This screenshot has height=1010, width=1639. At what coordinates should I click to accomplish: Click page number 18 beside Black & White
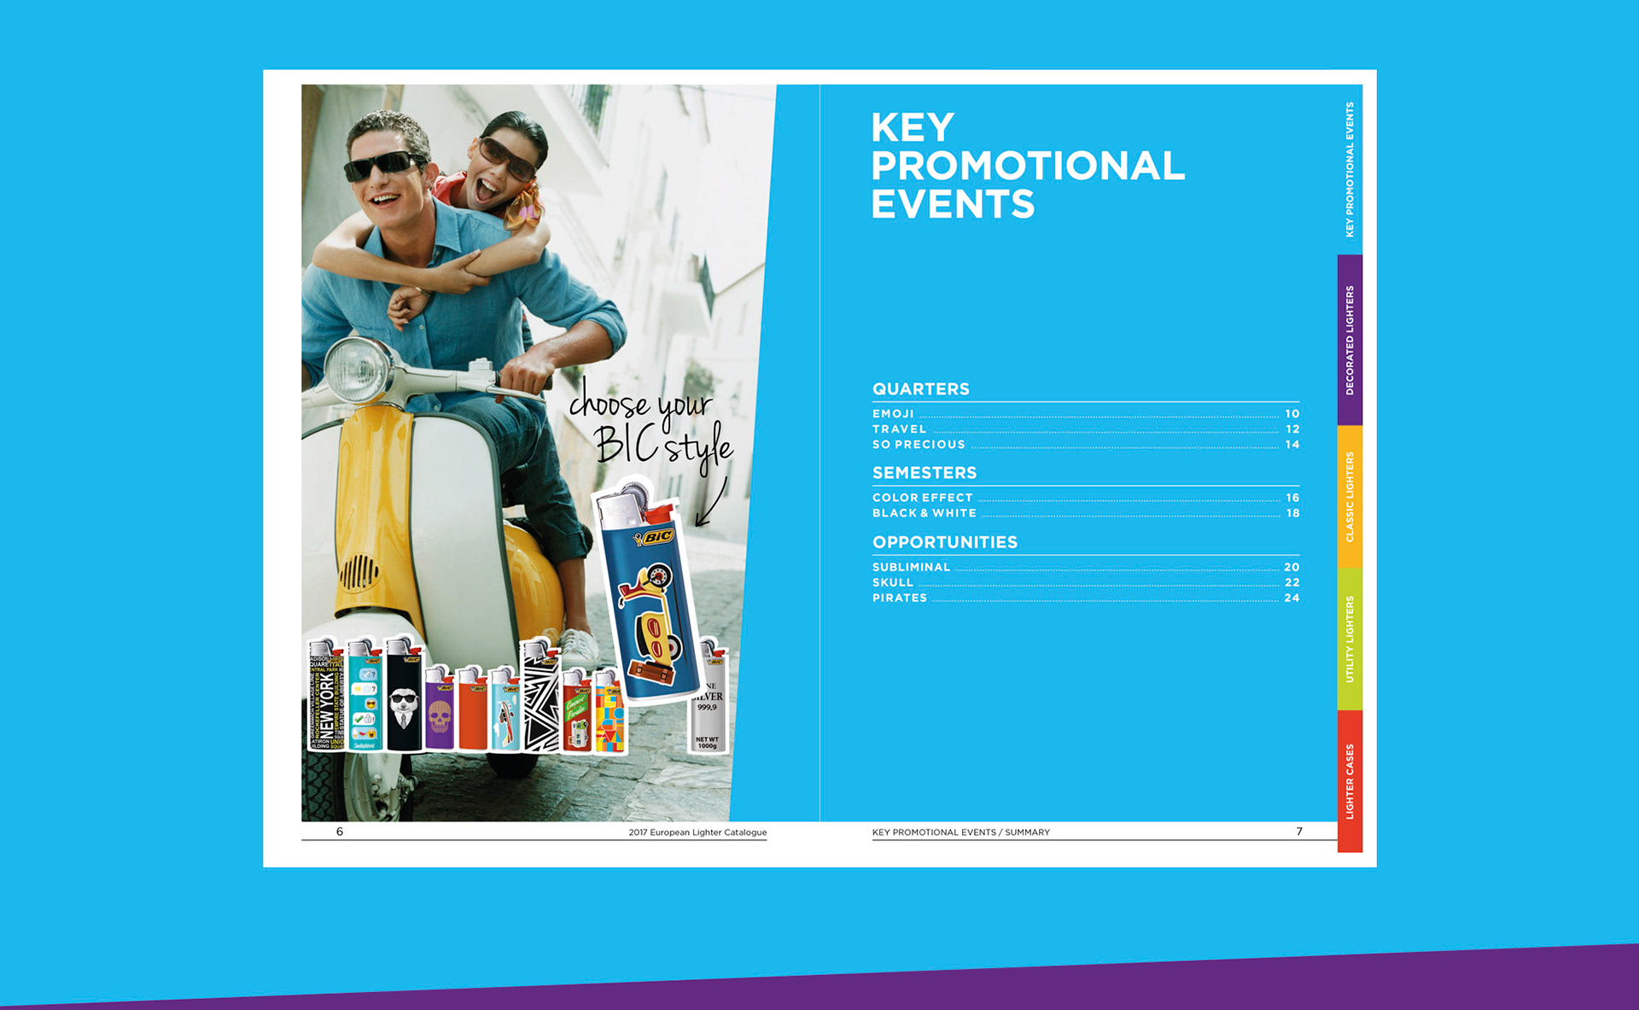[x=1292, y=513]
